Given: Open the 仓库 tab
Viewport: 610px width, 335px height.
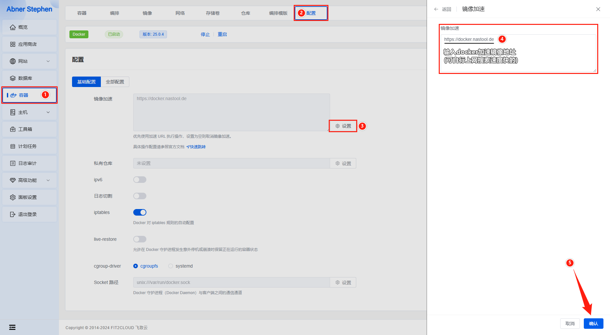Looking at the screenshot, I should pyautogui.click(x=246, y=13).
